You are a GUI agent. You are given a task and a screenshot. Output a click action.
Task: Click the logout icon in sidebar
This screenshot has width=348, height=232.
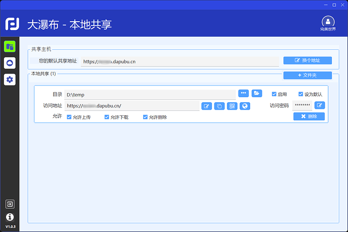10,204
